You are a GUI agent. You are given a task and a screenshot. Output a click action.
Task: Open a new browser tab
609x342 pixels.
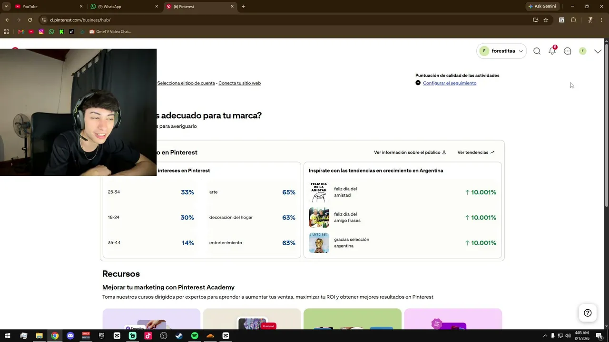click(x=244, y=7)
